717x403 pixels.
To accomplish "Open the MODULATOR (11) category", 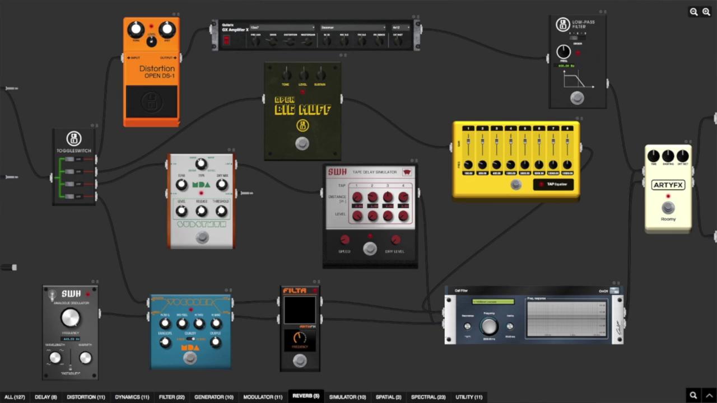I will [263, 397].
